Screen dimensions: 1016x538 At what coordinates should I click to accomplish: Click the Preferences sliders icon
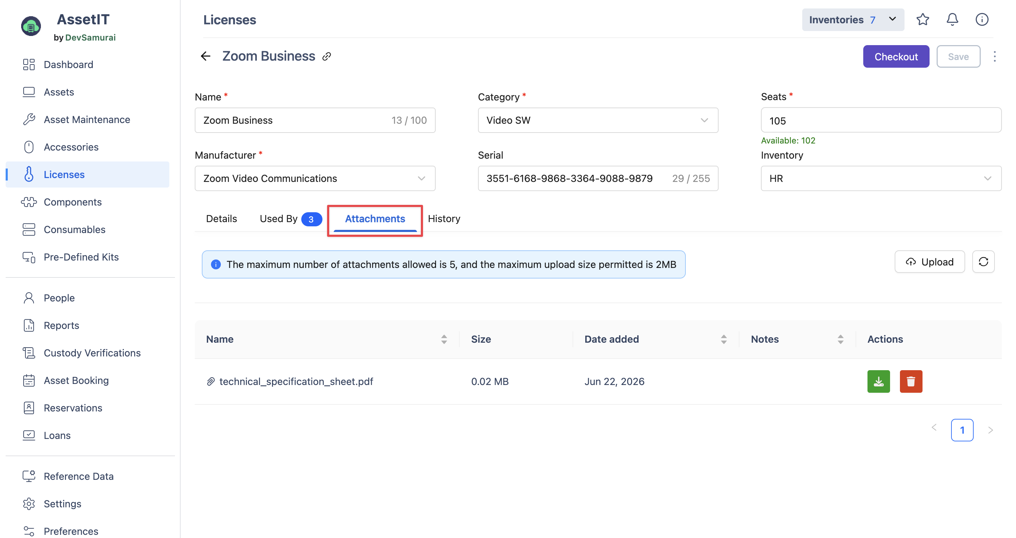point(29,531)
